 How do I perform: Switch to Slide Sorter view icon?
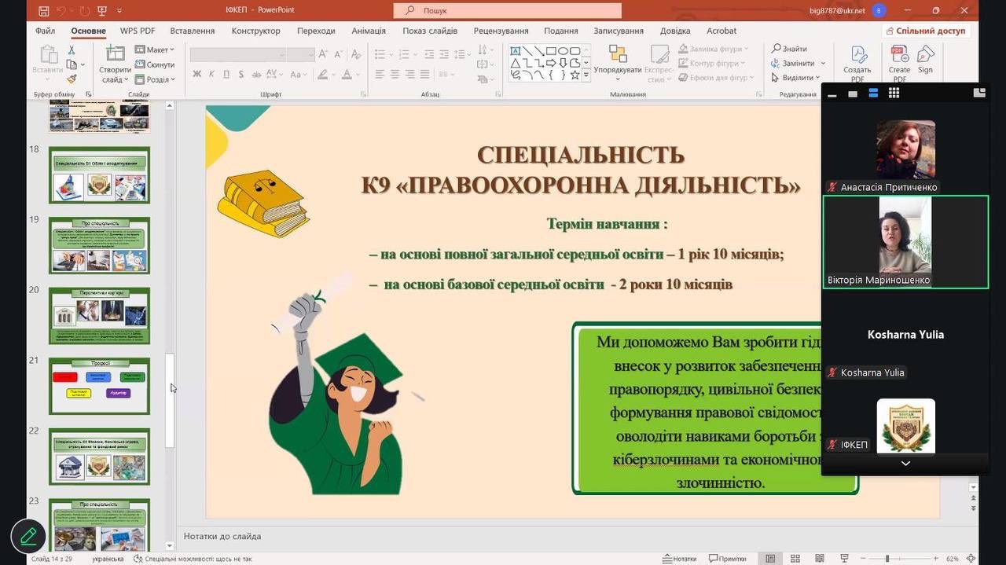click(x=795, y=558)
